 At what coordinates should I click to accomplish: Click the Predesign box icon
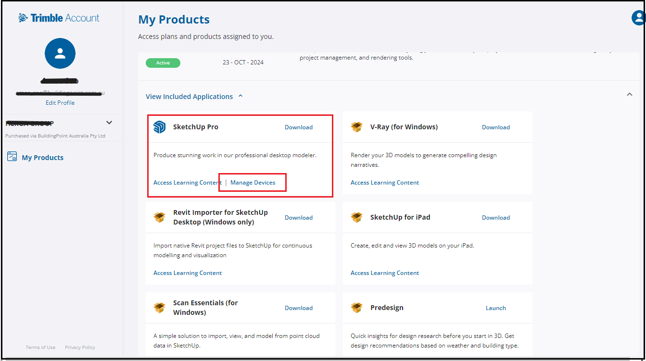[x=356, y=308]
